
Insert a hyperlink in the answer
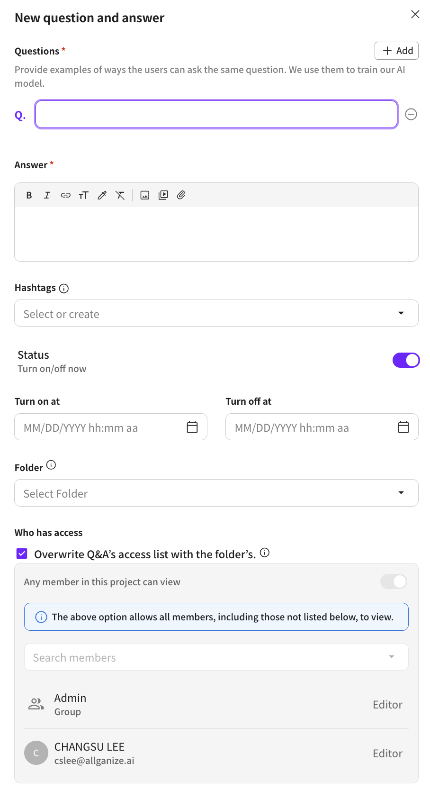[x=65, y=195]
